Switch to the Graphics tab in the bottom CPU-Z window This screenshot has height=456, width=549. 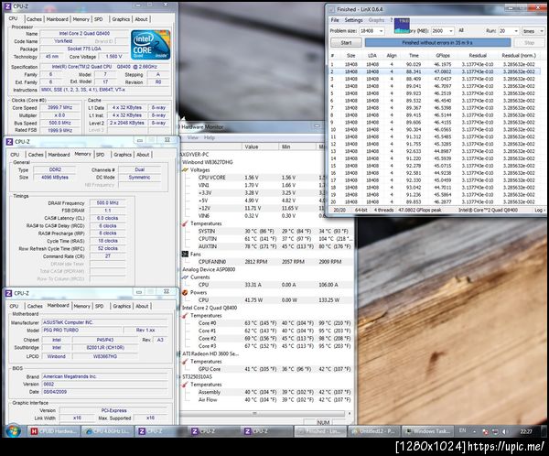[122, 306]
